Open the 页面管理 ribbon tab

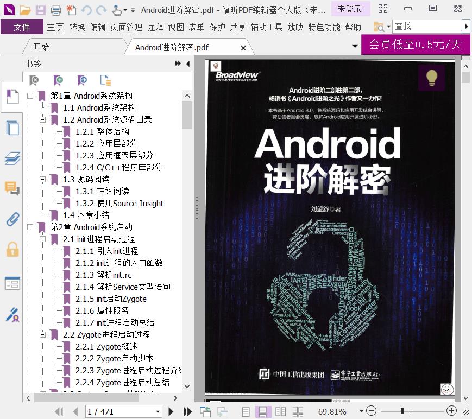pos(127,27)
